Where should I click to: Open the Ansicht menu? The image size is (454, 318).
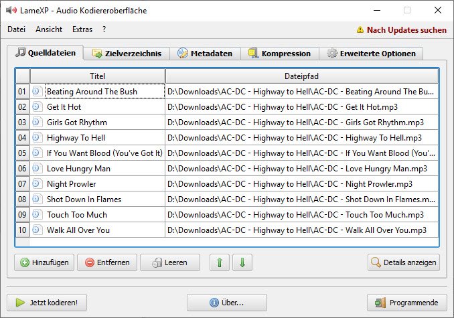pyautogui.click(x=49, y=29)
